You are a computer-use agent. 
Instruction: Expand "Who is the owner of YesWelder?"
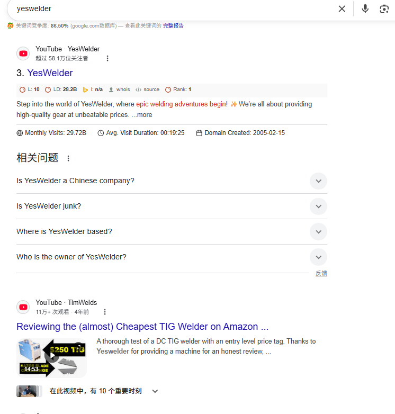click(172, 257)
